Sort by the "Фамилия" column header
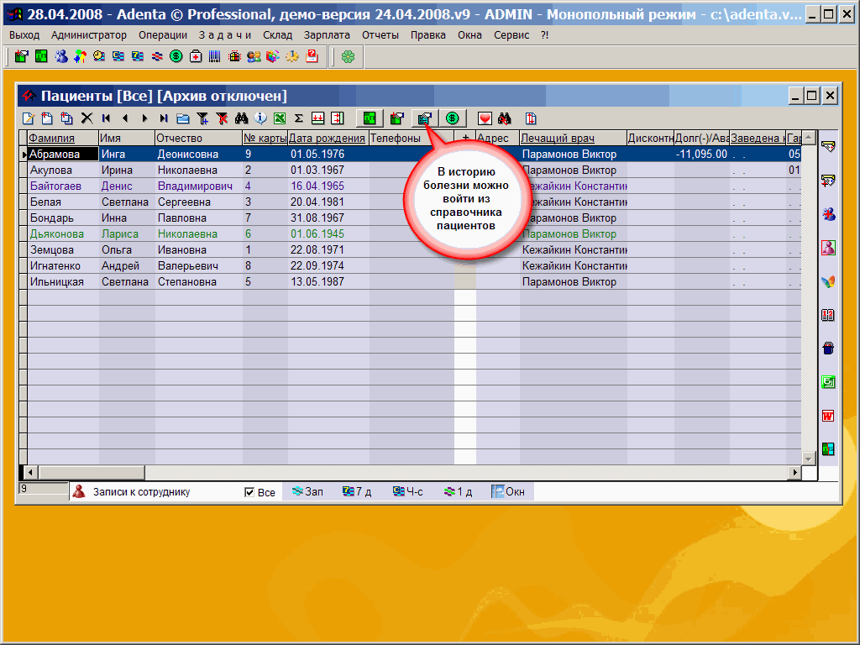Image resolution: width=860 pixels, height=645 pixels. coord(52,138)
